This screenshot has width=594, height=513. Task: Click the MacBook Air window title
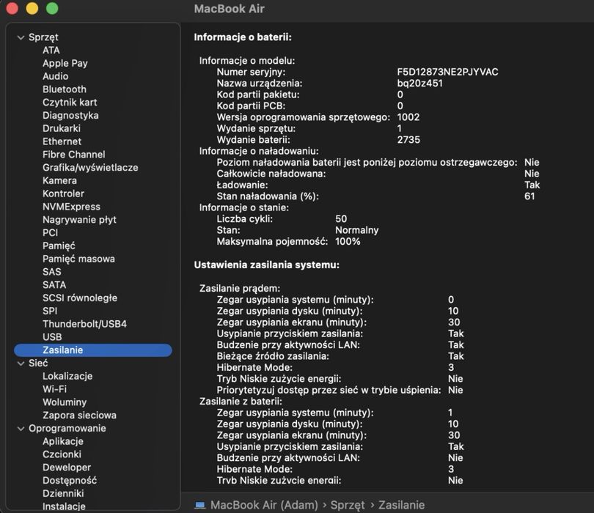pos(230,9)
